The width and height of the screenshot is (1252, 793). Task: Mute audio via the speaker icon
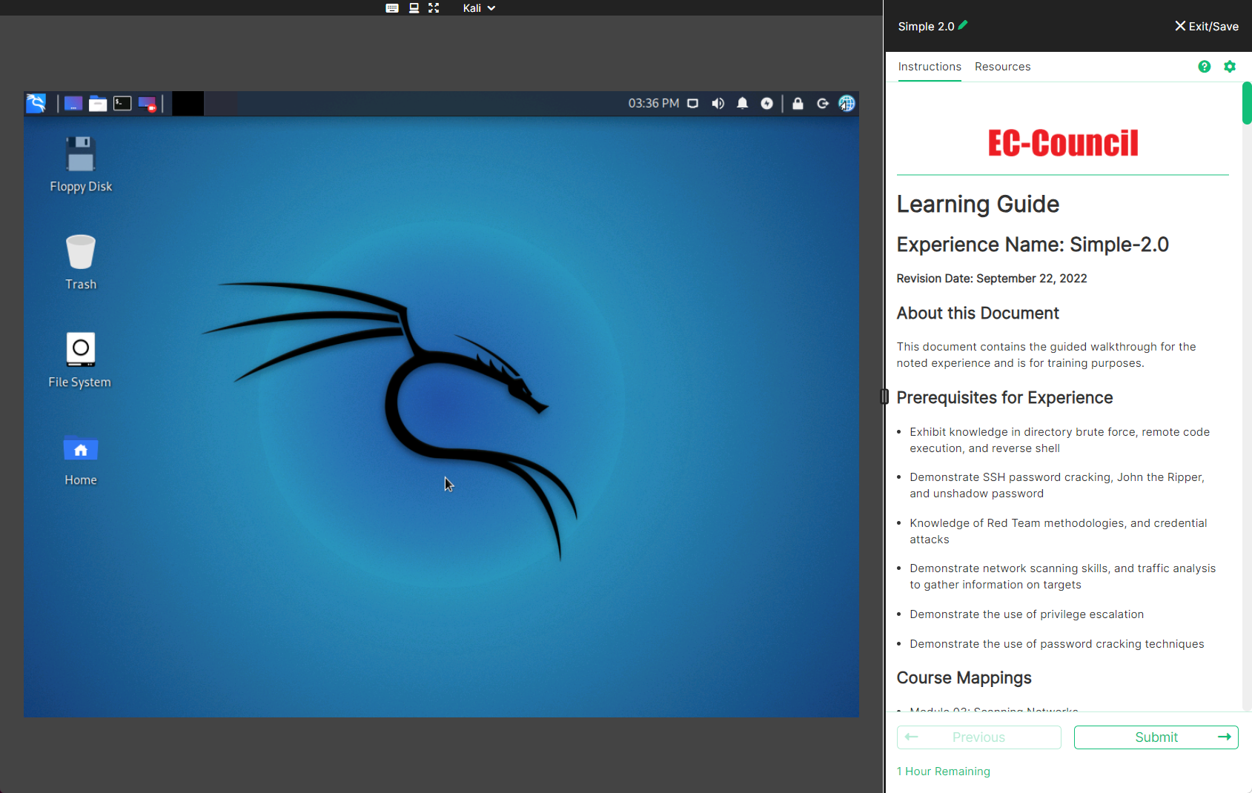coord(718,104)
